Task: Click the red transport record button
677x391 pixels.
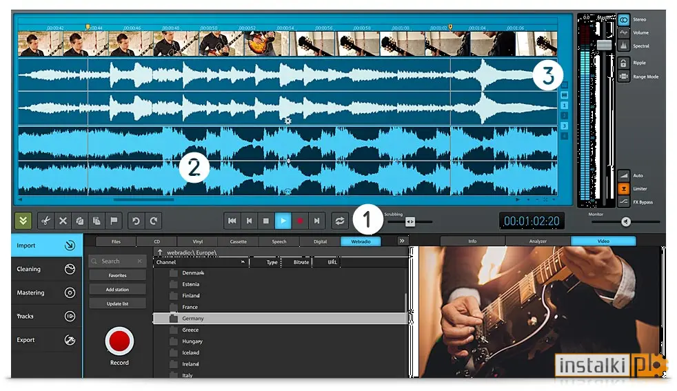Action: [x=300, y=221]
